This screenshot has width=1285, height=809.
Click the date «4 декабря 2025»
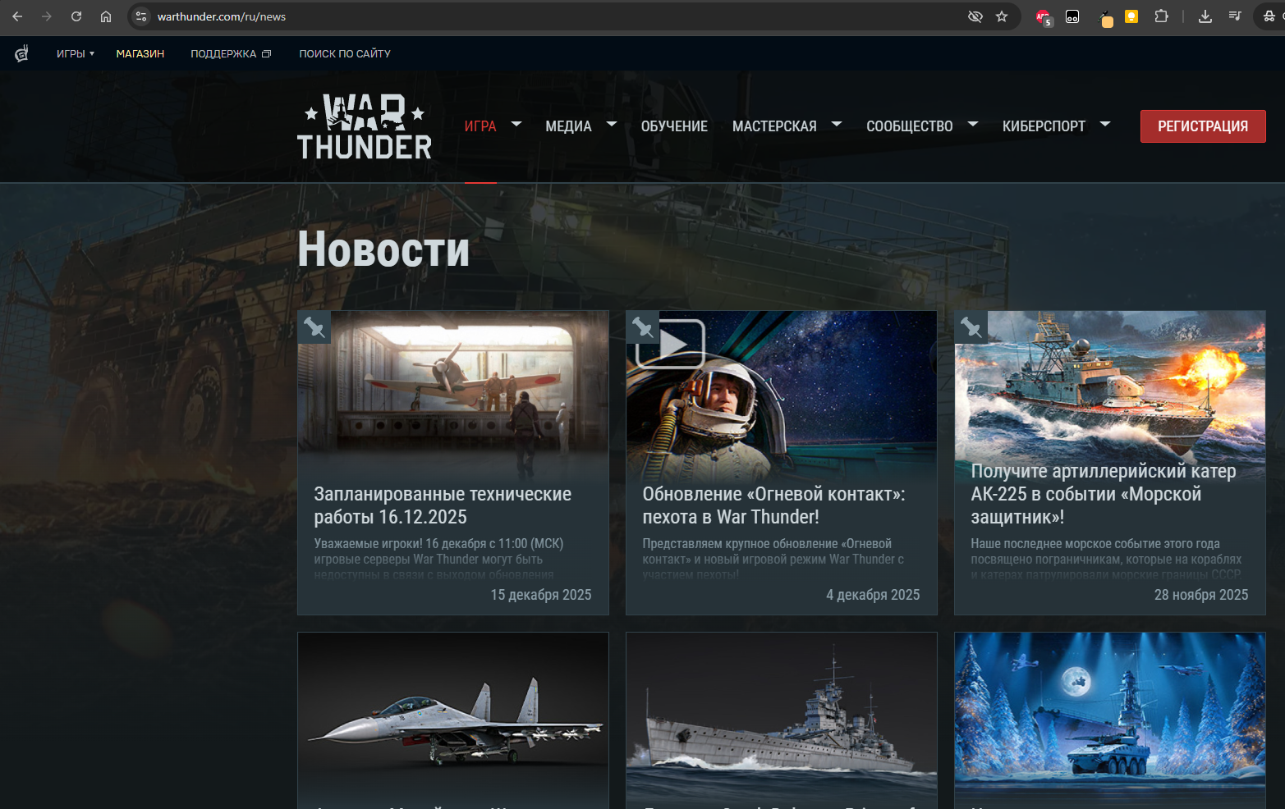click(x=873, y=595)
